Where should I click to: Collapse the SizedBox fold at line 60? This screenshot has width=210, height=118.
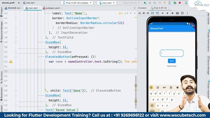coord(16,95)
